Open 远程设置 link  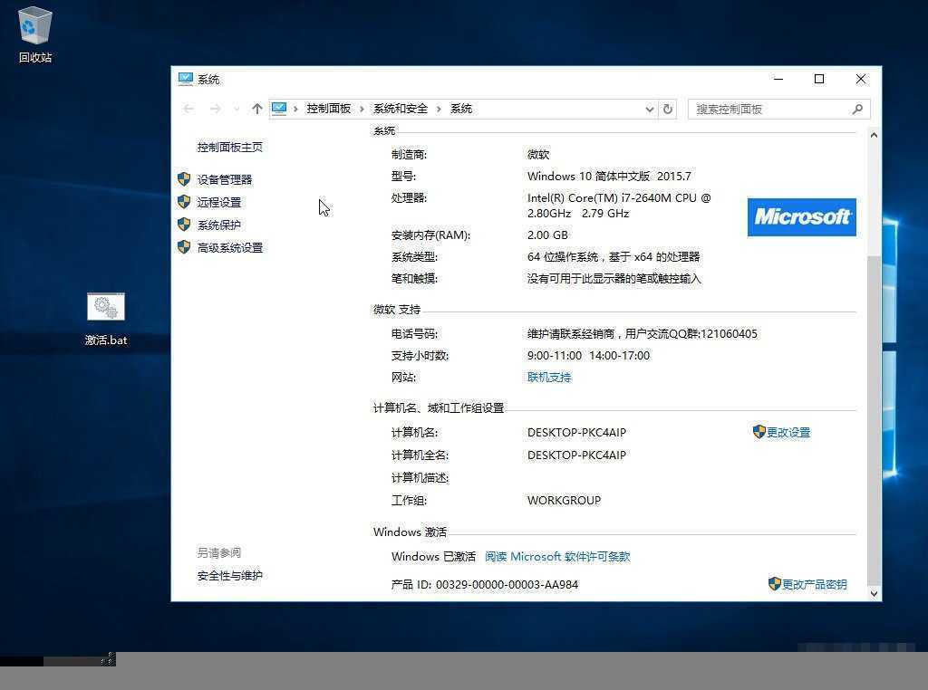pyautogui.click(x=219, y=202)
